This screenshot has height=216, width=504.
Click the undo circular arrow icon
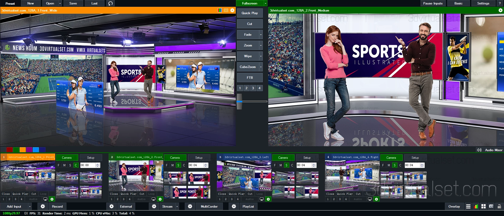coord(111,3)
